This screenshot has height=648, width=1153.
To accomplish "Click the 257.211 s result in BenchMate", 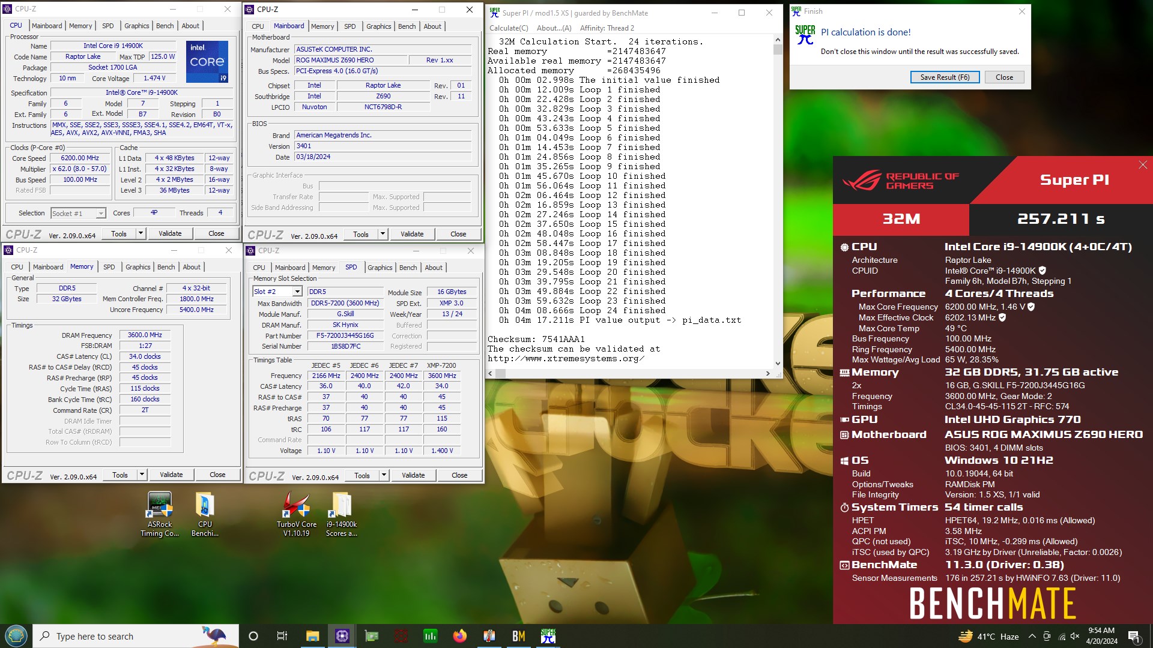I will (1061, 219).
